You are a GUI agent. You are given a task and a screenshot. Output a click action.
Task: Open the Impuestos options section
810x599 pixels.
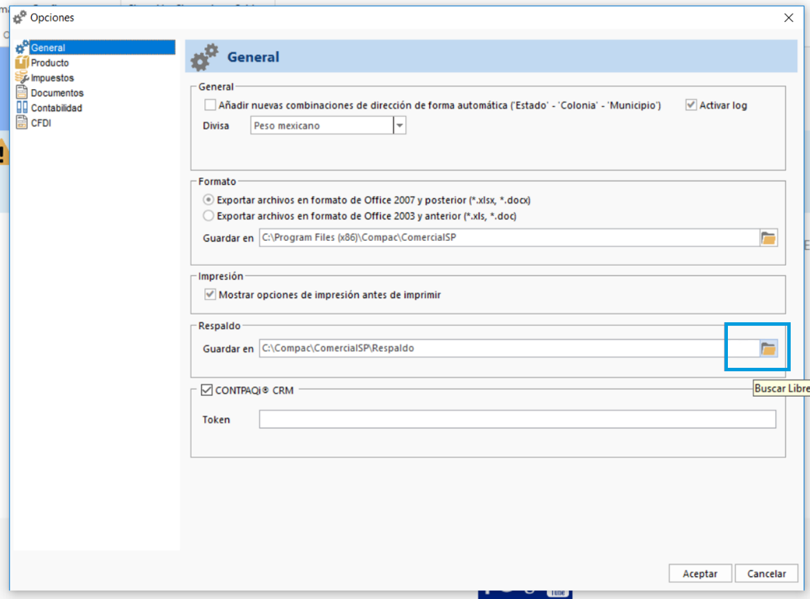pyautogui.click(x=52, y=78)
